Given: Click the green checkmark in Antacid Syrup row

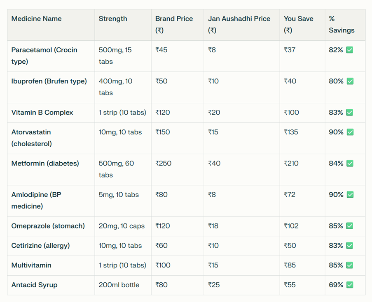Looking at the screenshot, I should (350, 285).
